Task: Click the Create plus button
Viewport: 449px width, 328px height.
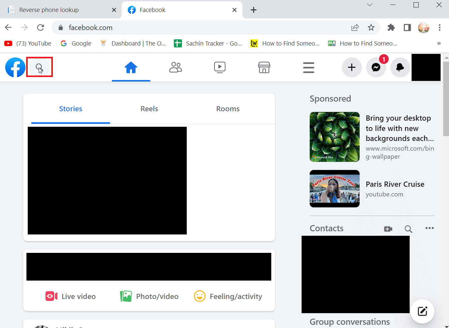Action: click(x=352, y=67)
